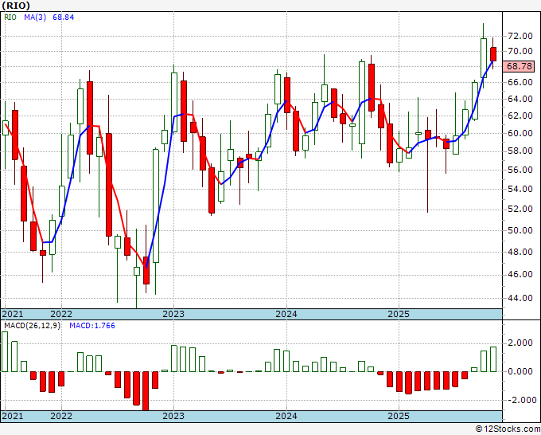541x435 pixels.
Task: Click the 54.00 price axis label
Action: (520, 189)
